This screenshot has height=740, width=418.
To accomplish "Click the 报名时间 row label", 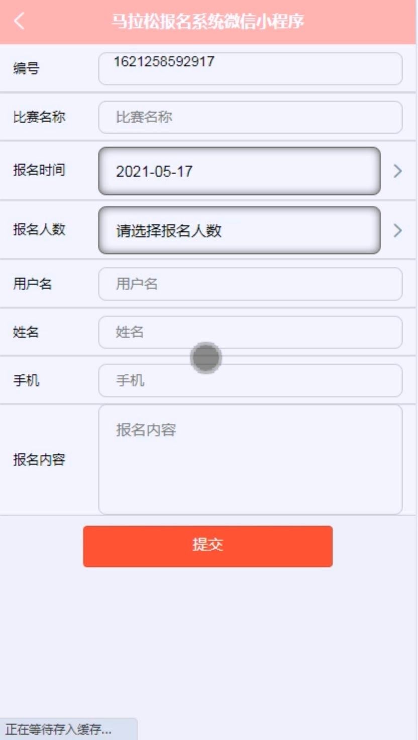I will pyautogui.click(x=39, y=170).
